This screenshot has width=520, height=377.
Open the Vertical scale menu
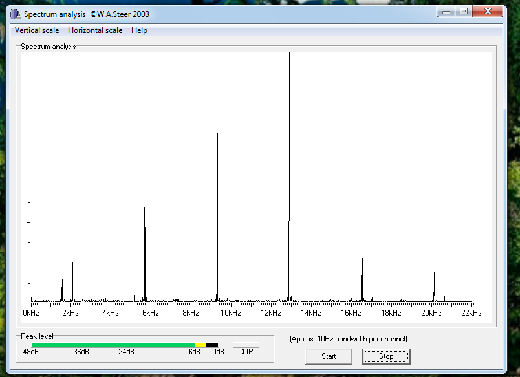(37, 30)
